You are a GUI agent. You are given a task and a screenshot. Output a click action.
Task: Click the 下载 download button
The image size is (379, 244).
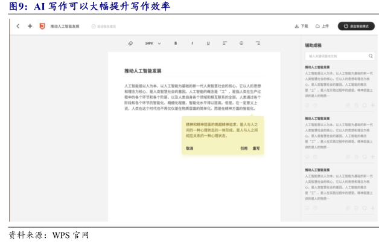pyautogui.click(x=301, y=27)
